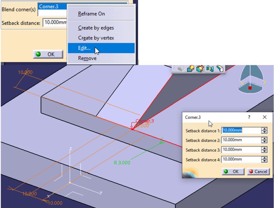Confirm with OK in the Corner.3 dialog

click(x=233, y=171)
